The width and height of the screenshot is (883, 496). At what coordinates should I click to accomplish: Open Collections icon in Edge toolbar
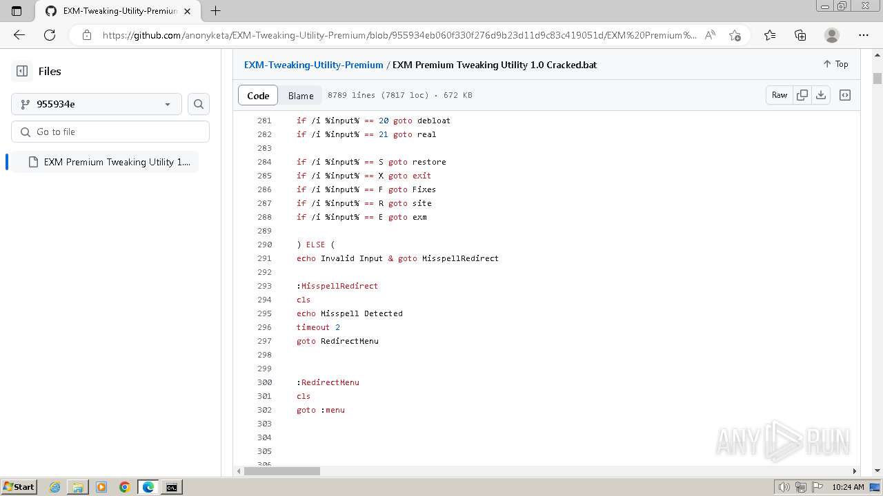point(800,35)
